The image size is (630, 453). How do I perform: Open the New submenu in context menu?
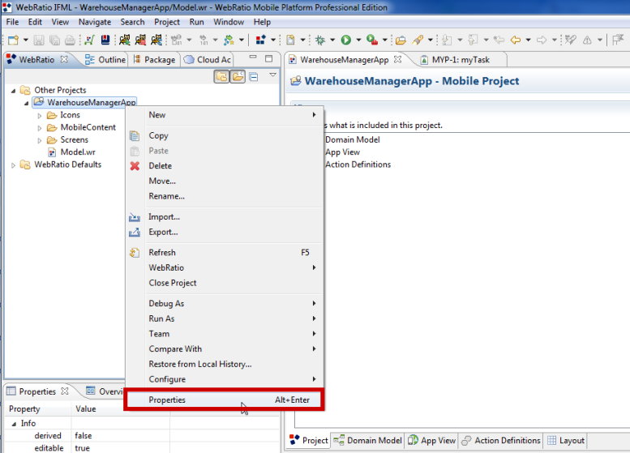(x=224, y=115)
